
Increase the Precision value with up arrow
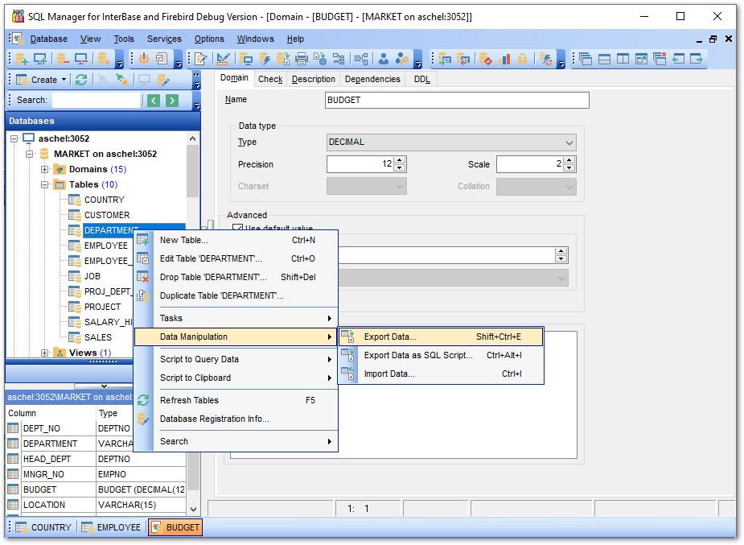click(400, 160)
